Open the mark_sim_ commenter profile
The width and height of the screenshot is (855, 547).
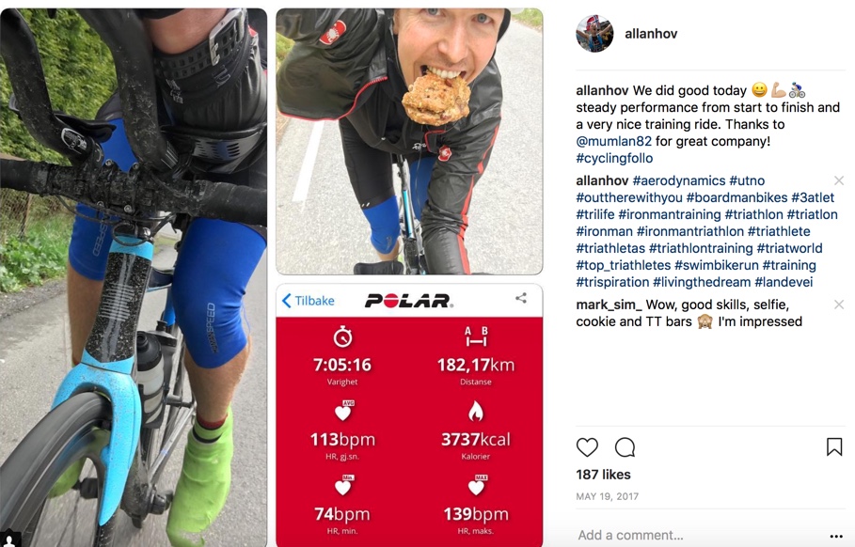click(x=610, y=305)
